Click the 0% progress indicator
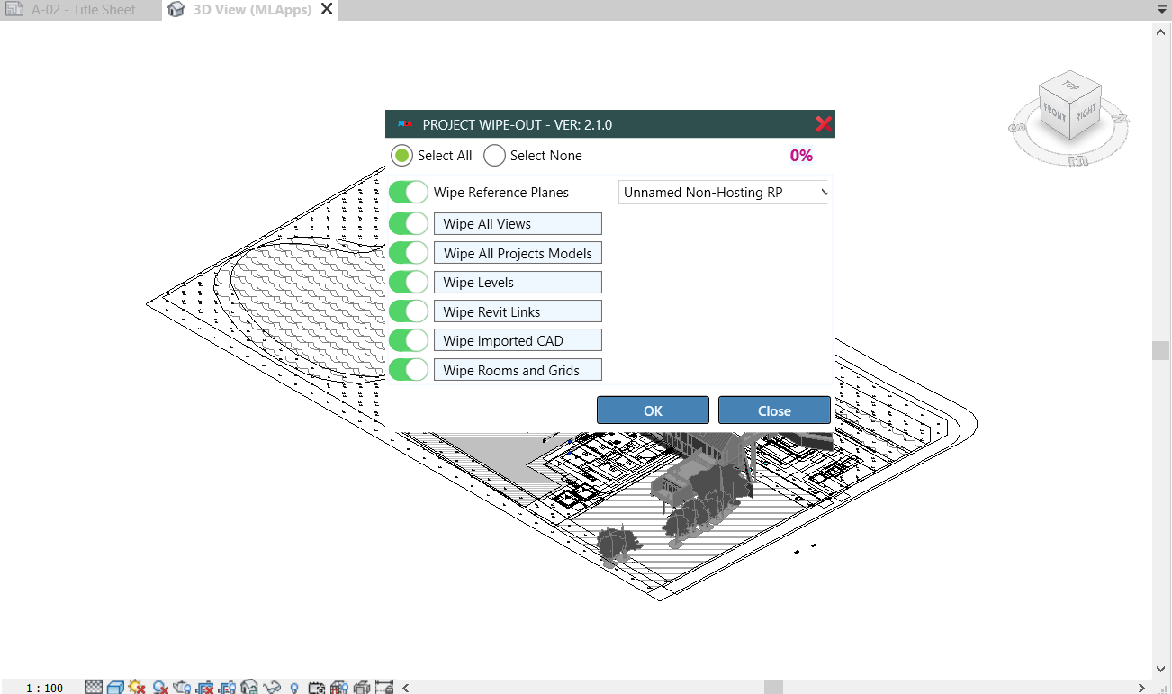Viewport: 1172px width, 694px height. [801, 156]
